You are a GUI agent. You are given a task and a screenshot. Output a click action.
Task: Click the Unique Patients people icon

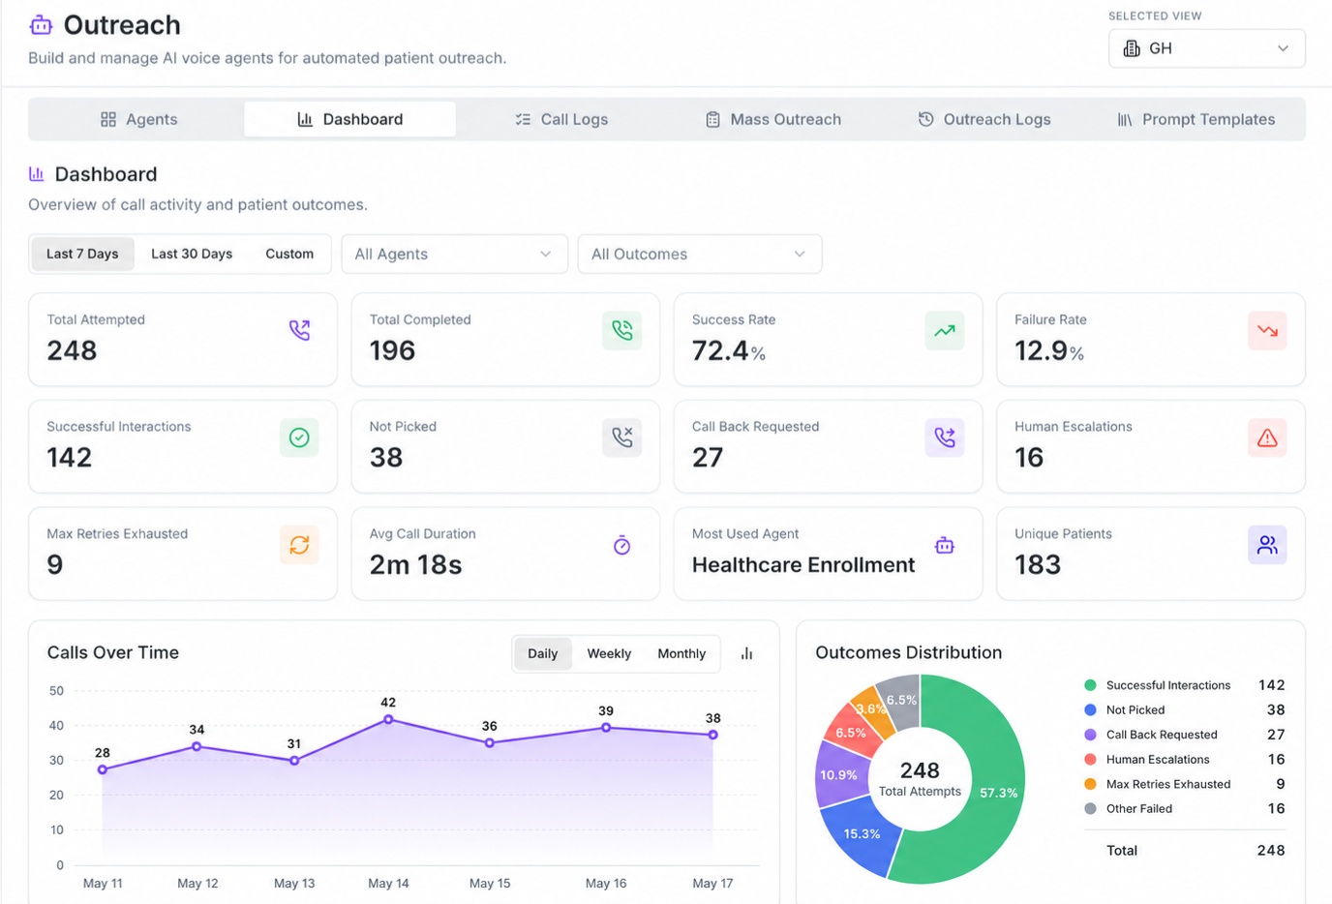click(1267, 545)
